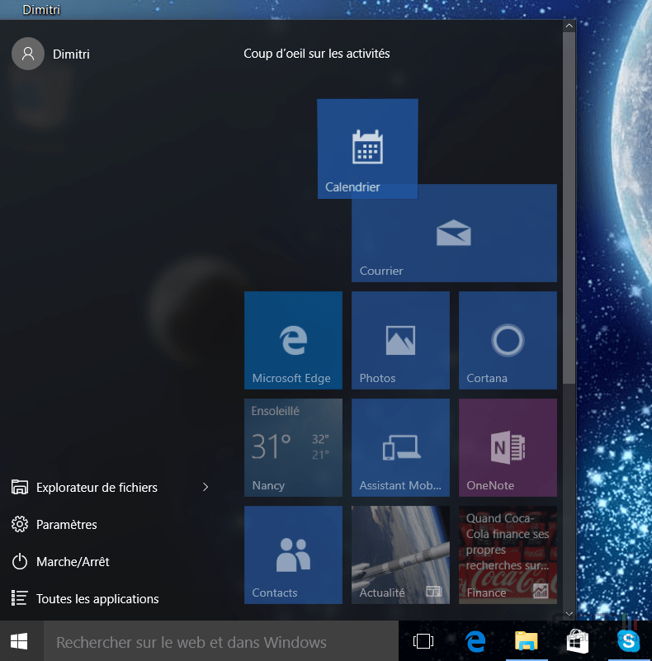Viewport: 652px width, 661px height.
Task: Click the Rechercher sur le web search box
Action: pyautogui.click(x=221, y=642)
